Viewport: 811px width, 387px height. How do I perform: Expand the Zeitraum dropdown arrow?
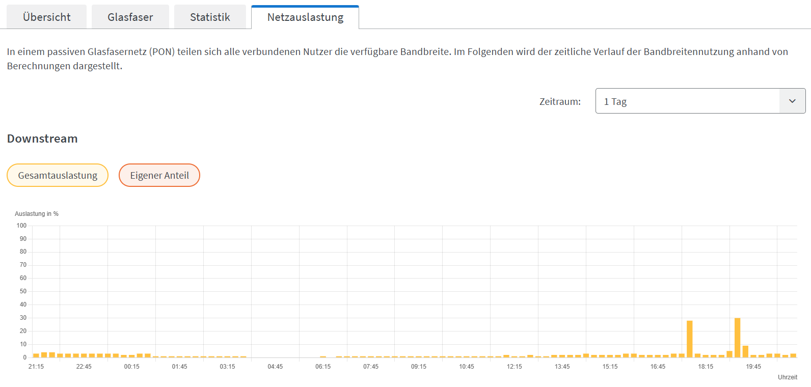click(x=792, y=101)
